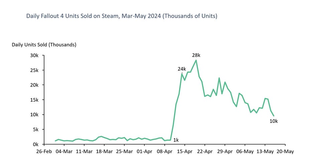This screenshot has height=168, width=314.
Task: Click the 08-Apr x-axis date label
Action: pos(164,152)
